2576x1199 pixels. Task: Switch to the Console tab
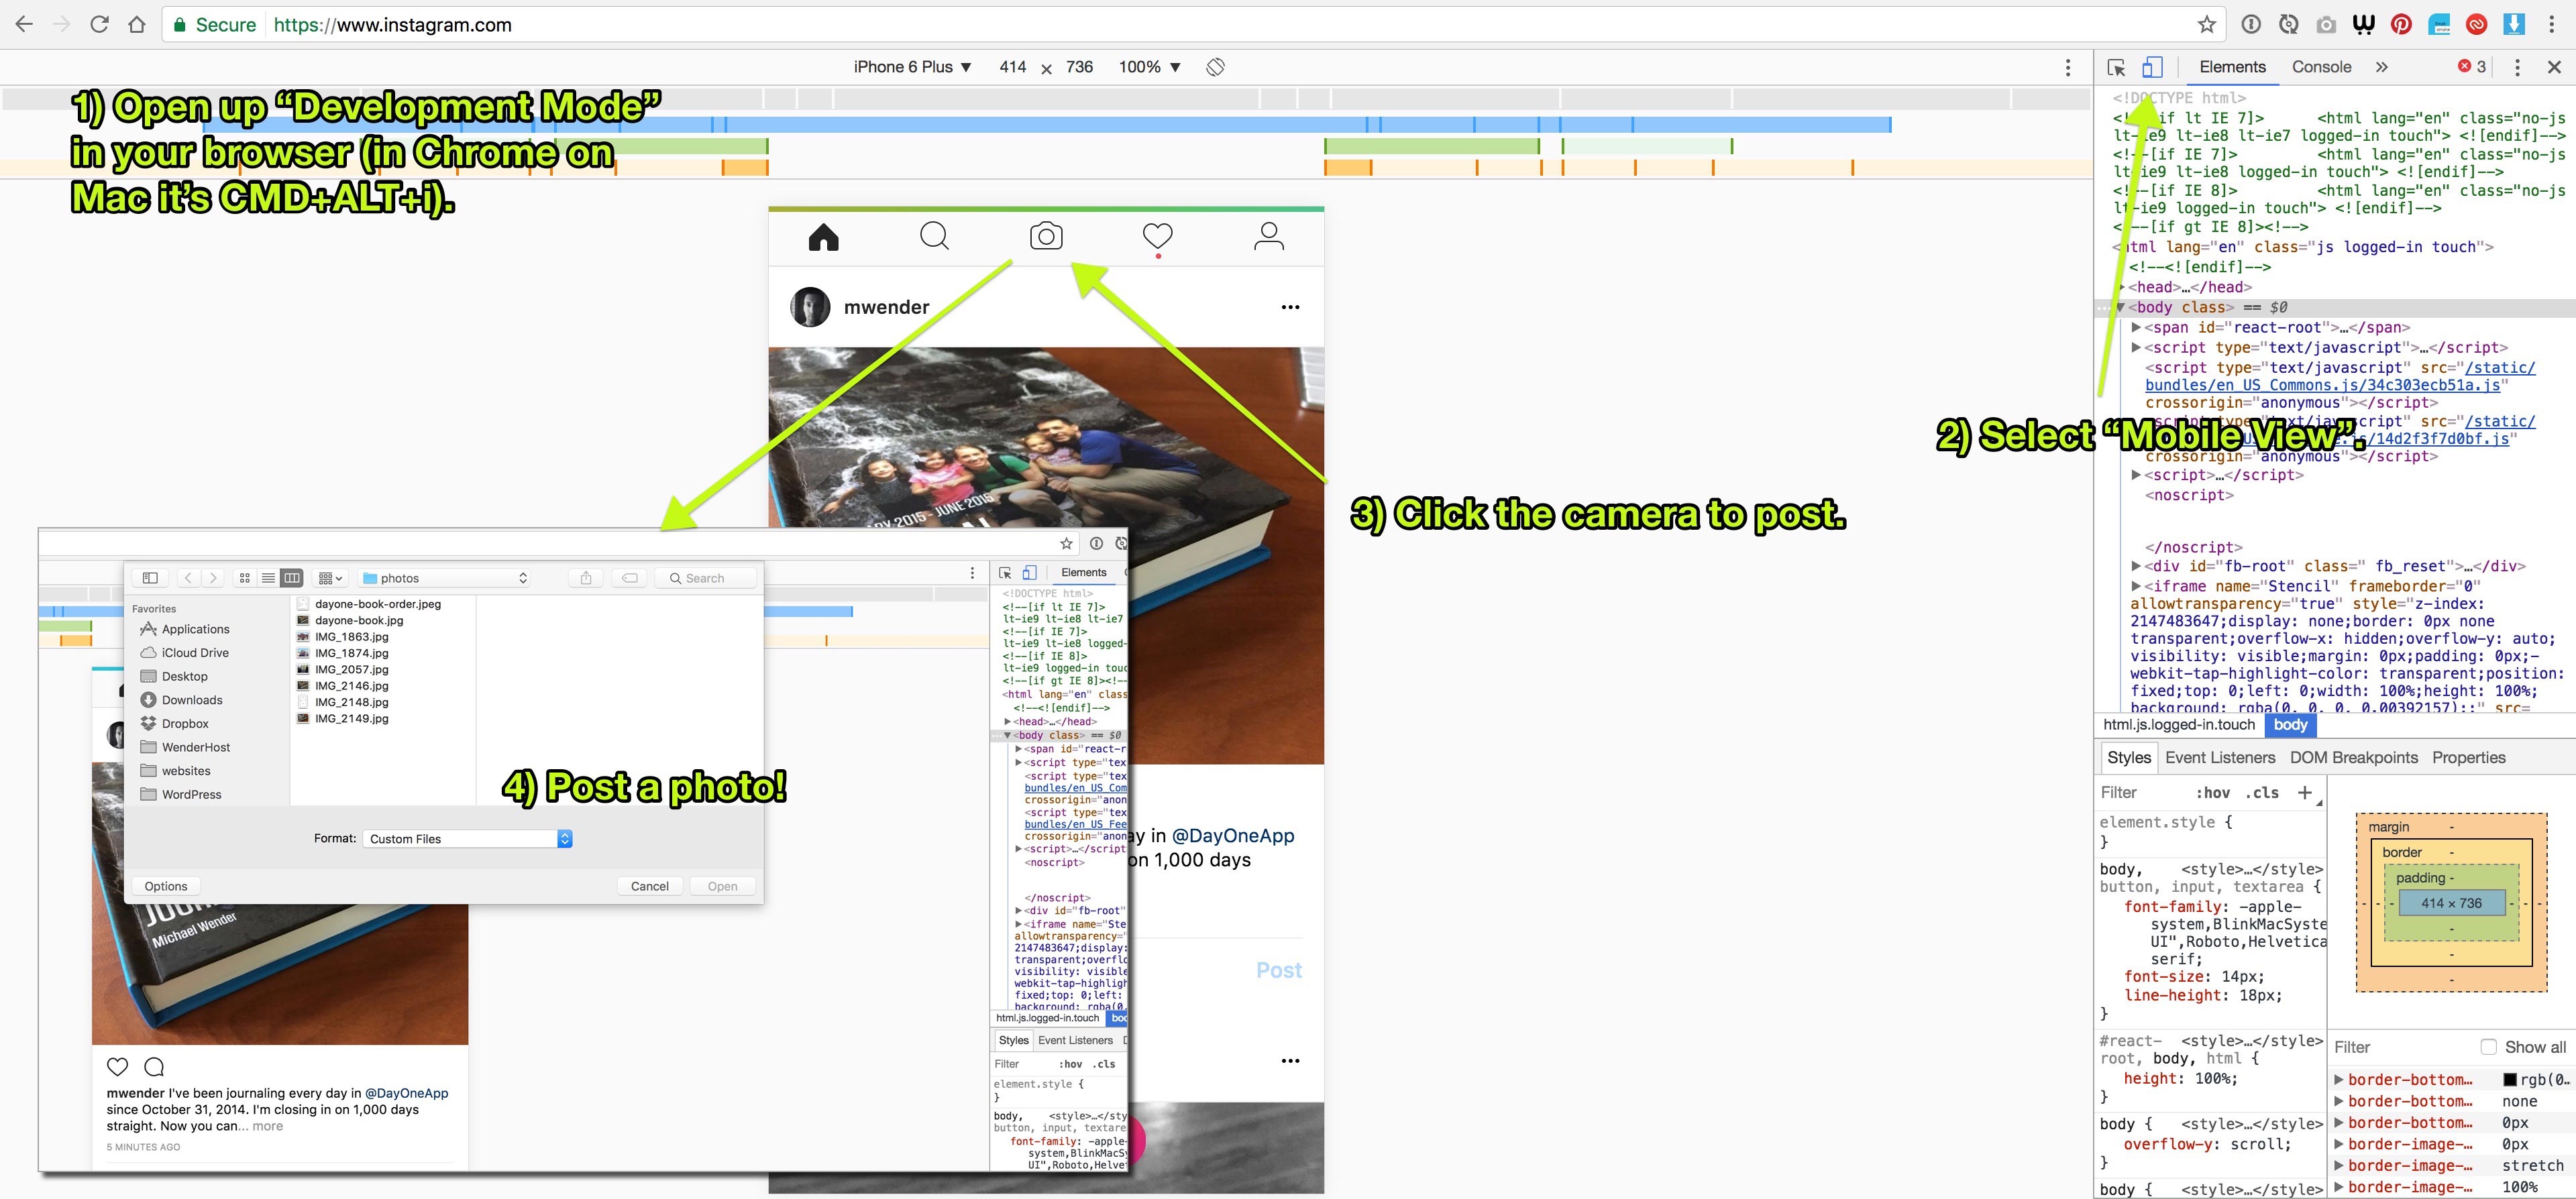(x=2321, y=67)
